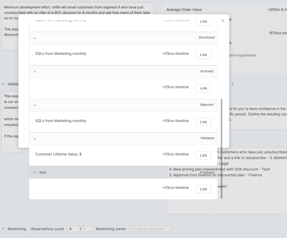Close the modal with the X icon
Screen dimensions: 287x238
coord(223,21)
